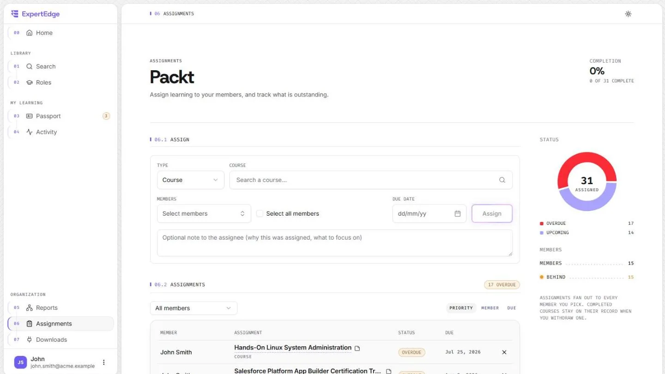Screen dimensions: 665x374
Task: Click the document icon beside Hands-On Linux
Action: point(357,348)
